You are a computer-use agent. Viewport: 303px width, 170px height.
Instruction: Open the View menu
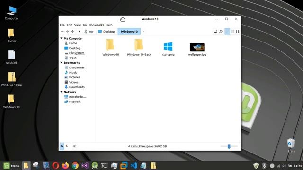(x=78, y=25)
